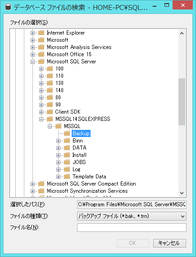Expand the 90 folder node
The height and width of the screenshot is (257, 196).
point(41,105)
